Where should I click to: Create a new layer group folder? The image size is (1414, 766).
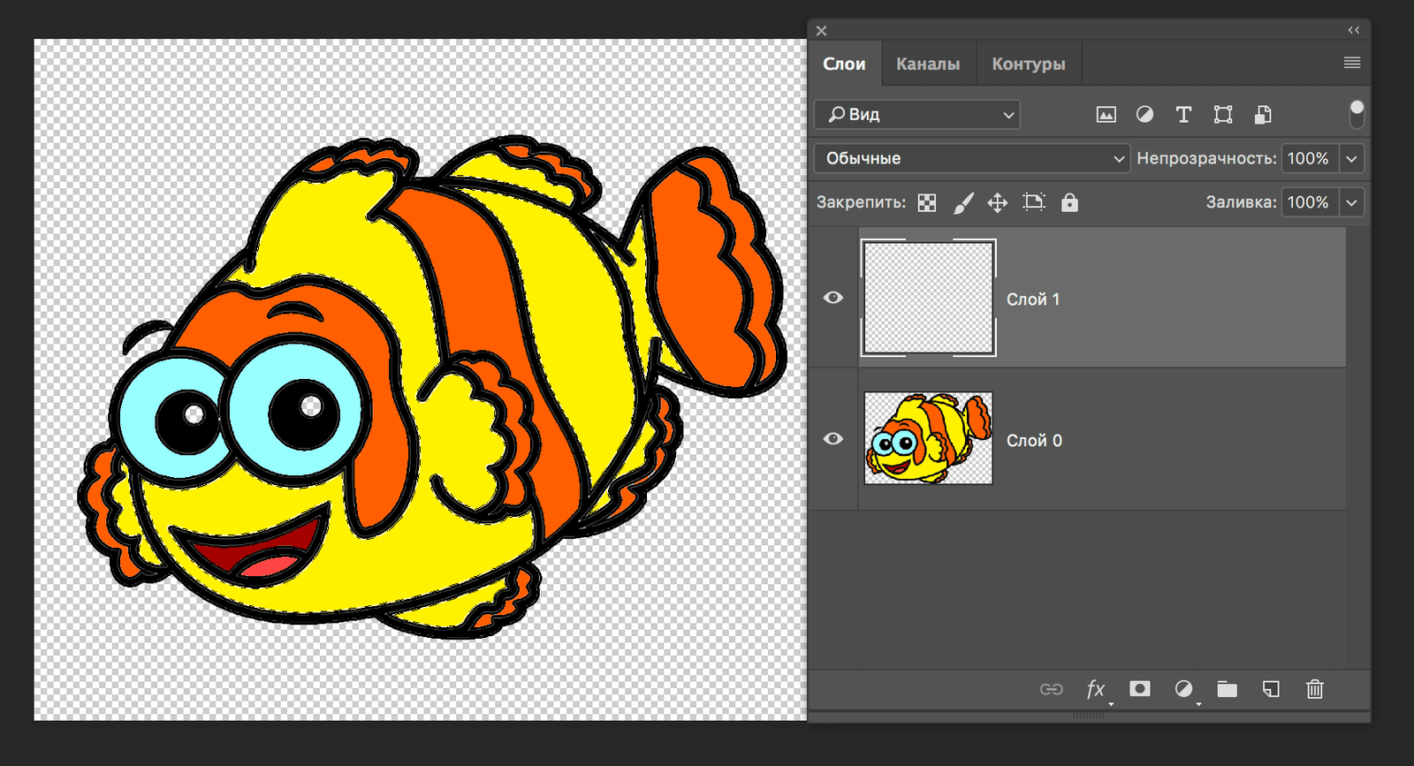pos(1227,689)
